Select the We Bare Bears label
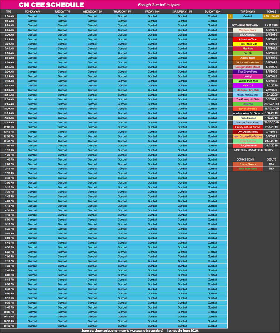The width and height of the screenshot is (280, 333). [x=248, y=30]
